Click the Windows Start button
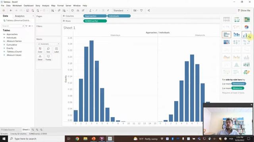Screen dimensions: 254x142 click(x=4, y=138)
